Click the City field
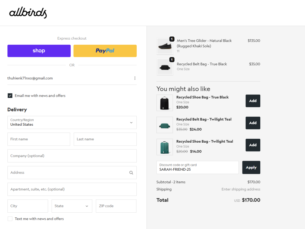This screenshot has width=305, height=229. pyautogui.click(x=27, y=206)
